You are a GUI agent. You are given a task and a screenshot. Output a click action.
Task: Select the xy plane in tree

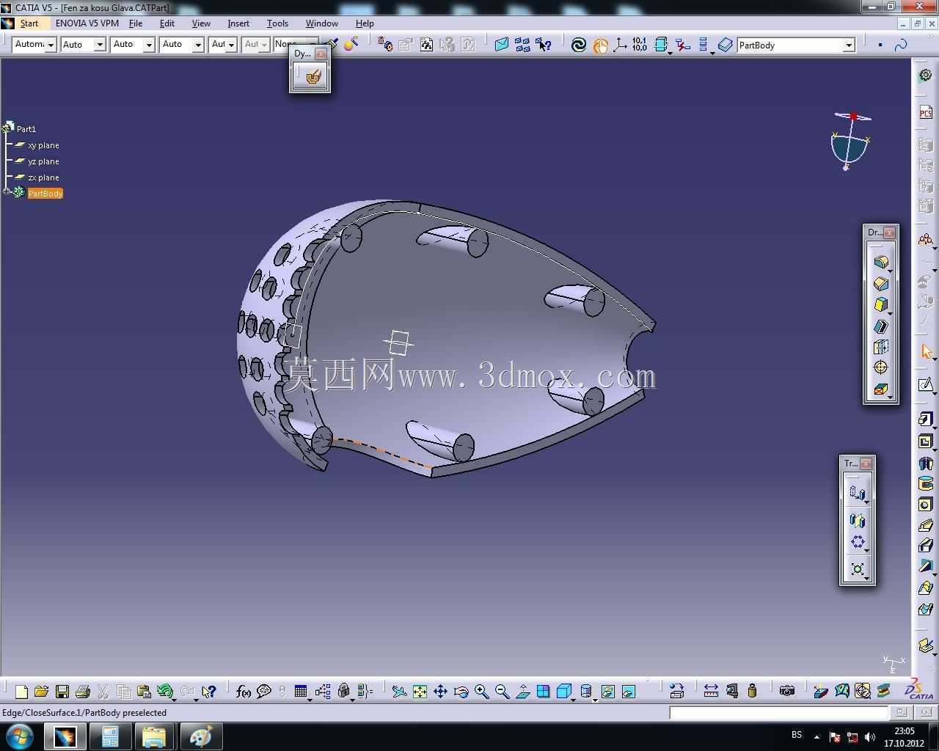pyautogui.click(x=43, y=145)
